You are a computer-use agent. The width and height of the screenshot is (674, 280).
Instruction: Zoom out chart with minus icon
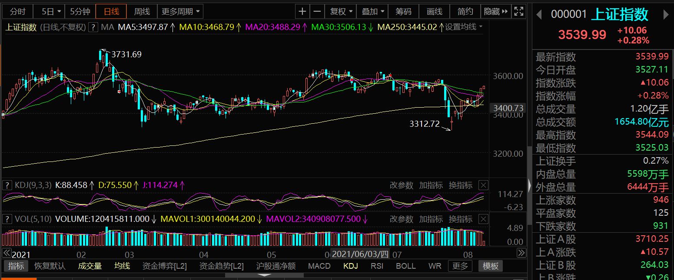(x=318, y=12)
